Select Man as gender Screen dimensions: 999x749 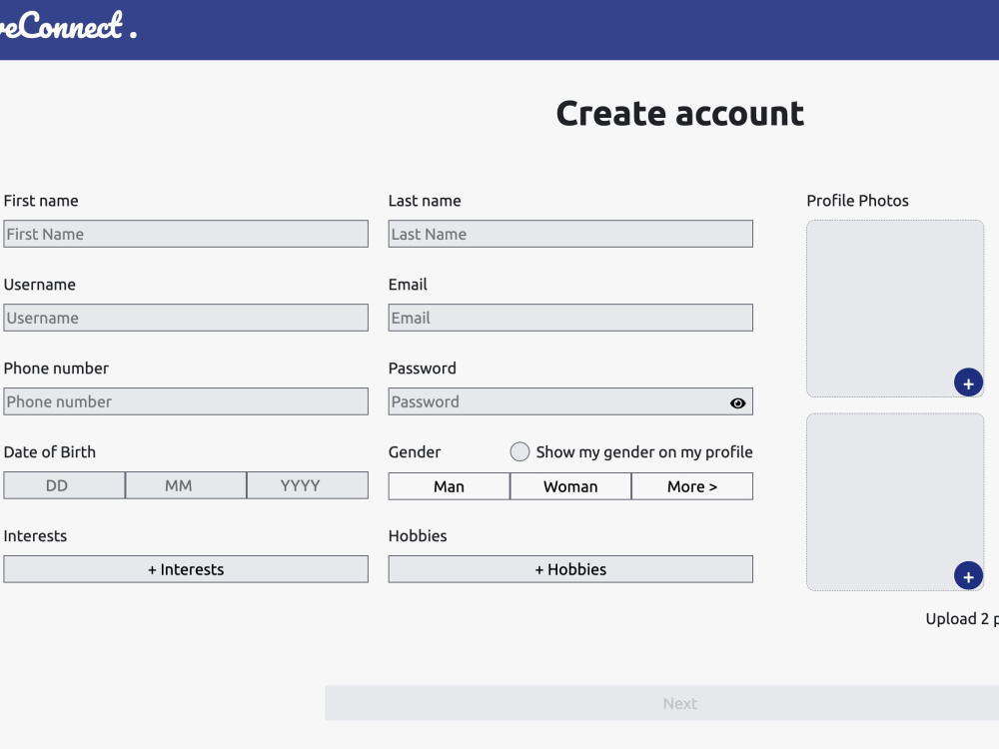450,486
